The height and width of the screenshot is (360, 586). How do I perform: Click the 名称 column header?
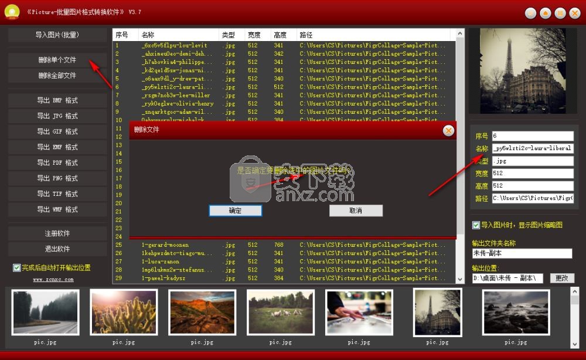click(x=179, y=35)
